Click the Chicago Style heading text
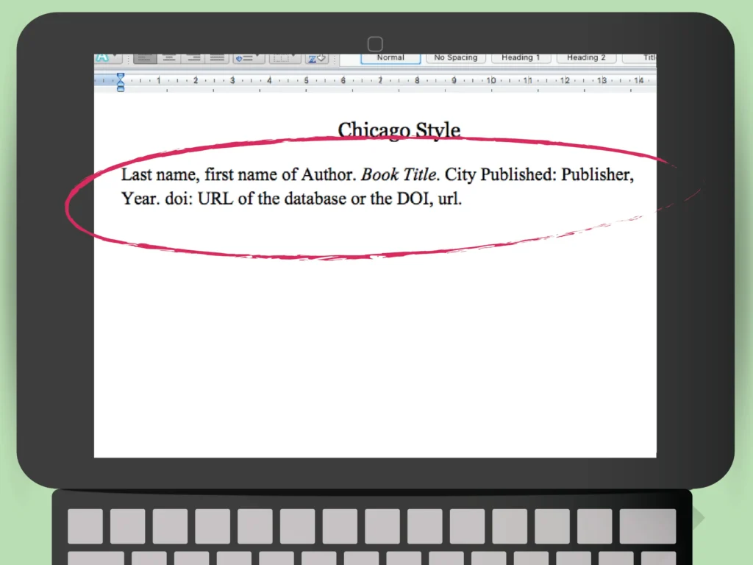 (x=399, y=130)
